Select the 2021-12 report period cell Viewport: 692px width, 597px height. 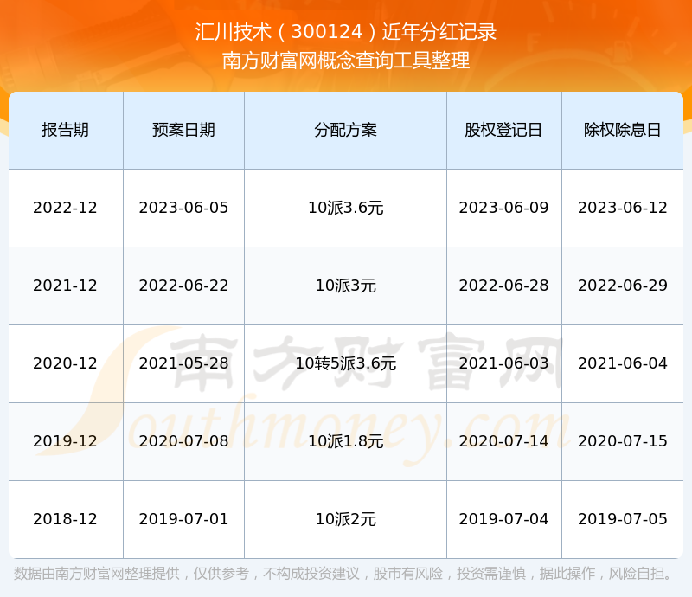(66, 286)
